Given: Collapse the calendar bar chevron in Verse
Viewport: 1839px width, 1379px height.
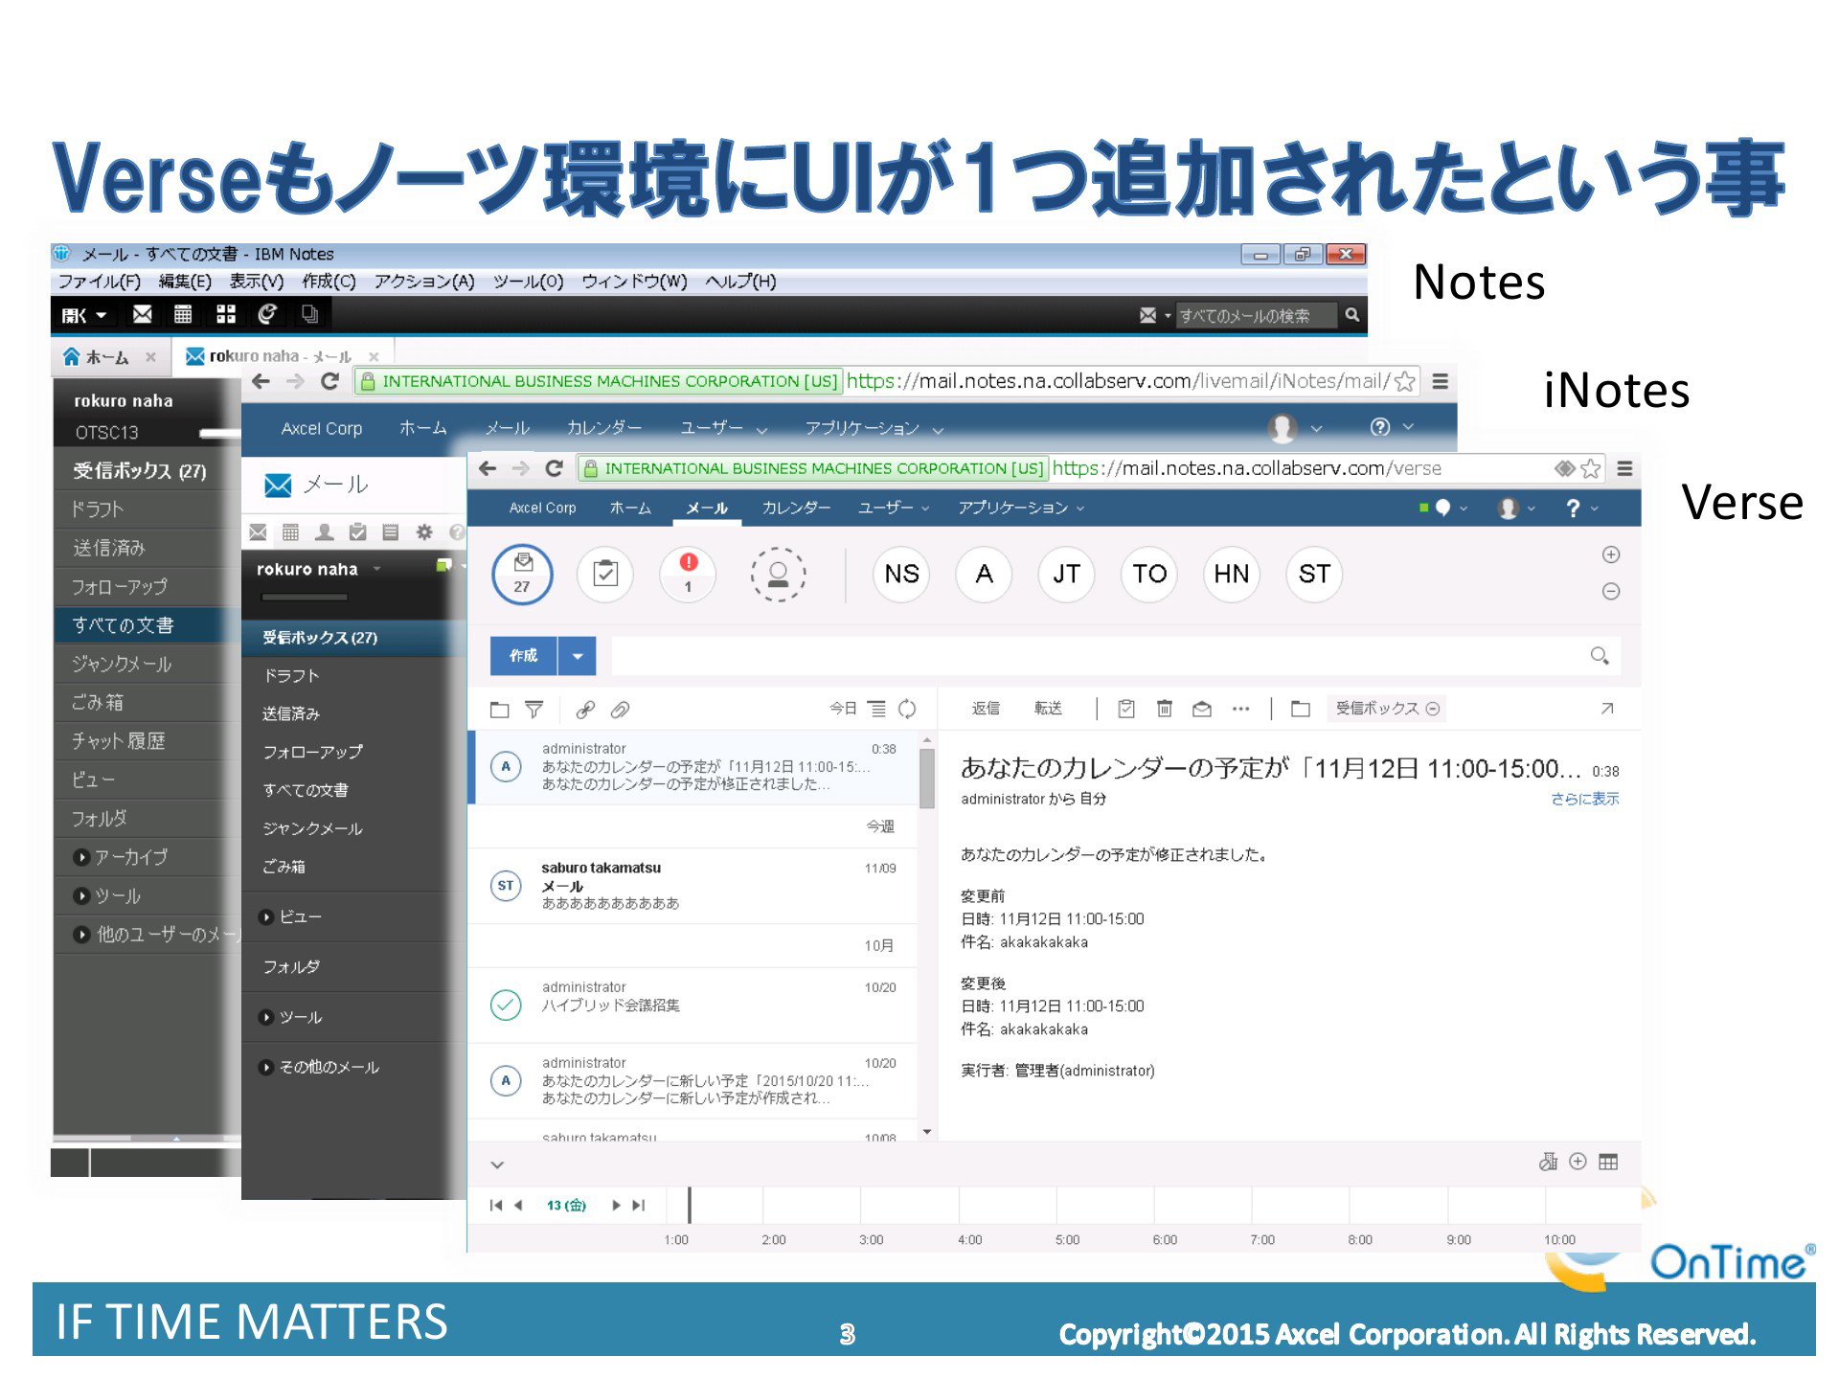Looking at the screenshot, I should 497,1165.
